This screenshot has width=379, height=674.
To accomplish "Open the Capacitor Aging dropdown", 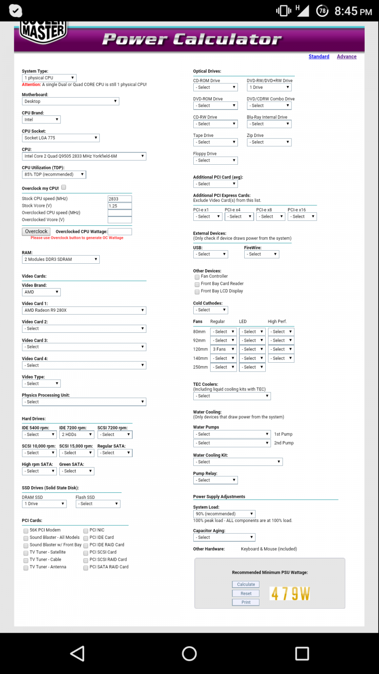I will click(x=224, y=538).
